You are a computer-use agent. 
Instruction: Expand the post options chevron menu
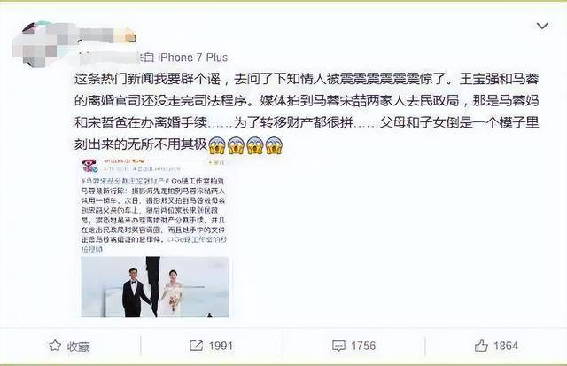541,26
